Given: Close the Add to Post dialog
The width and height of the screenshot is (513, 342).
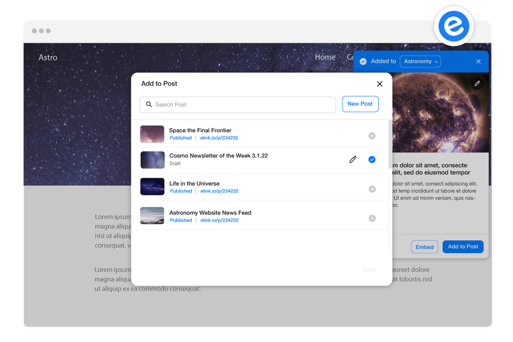Looking at the screenshot, I should point(380,84).
